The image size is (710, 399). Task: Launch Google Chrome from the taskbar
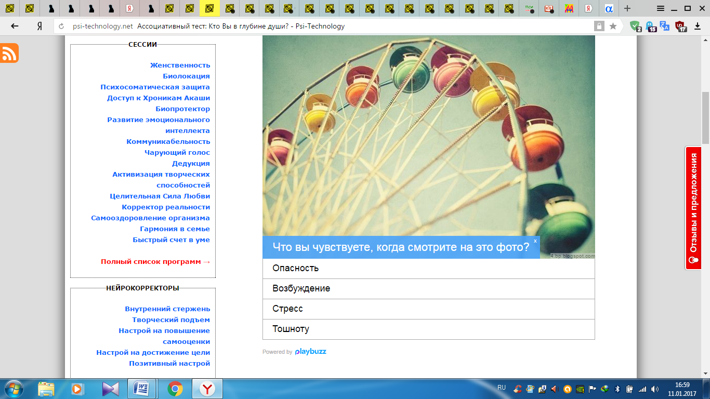175,389
